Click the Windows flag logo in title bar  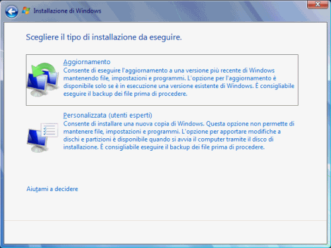pos(26,11)
